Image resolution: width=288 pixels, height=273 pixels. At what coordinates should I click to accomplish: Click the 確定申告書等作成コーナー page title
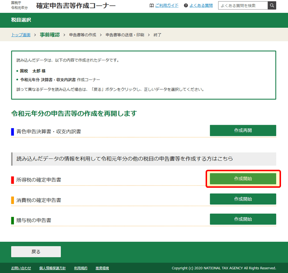click(76, 6)
